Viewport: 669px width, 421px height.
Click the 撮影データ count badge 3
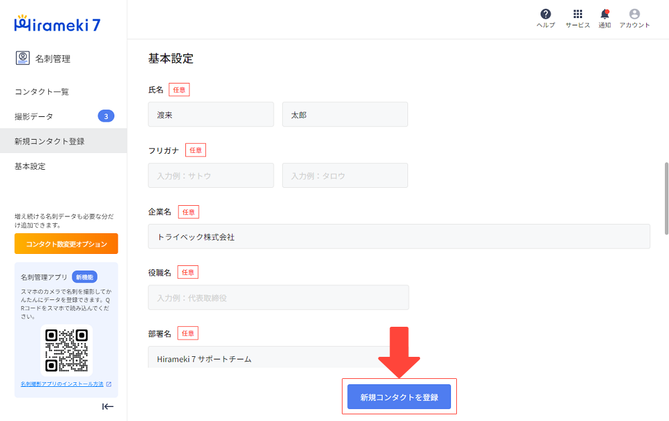tap(106, 116)
